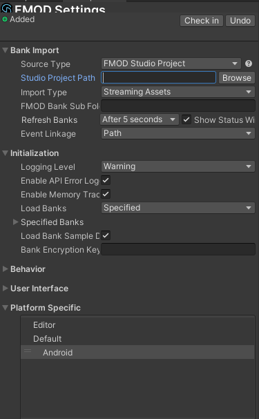Click the Bank Encryption Key field
This screenshot has width=259, height=419.
[178, 250]
